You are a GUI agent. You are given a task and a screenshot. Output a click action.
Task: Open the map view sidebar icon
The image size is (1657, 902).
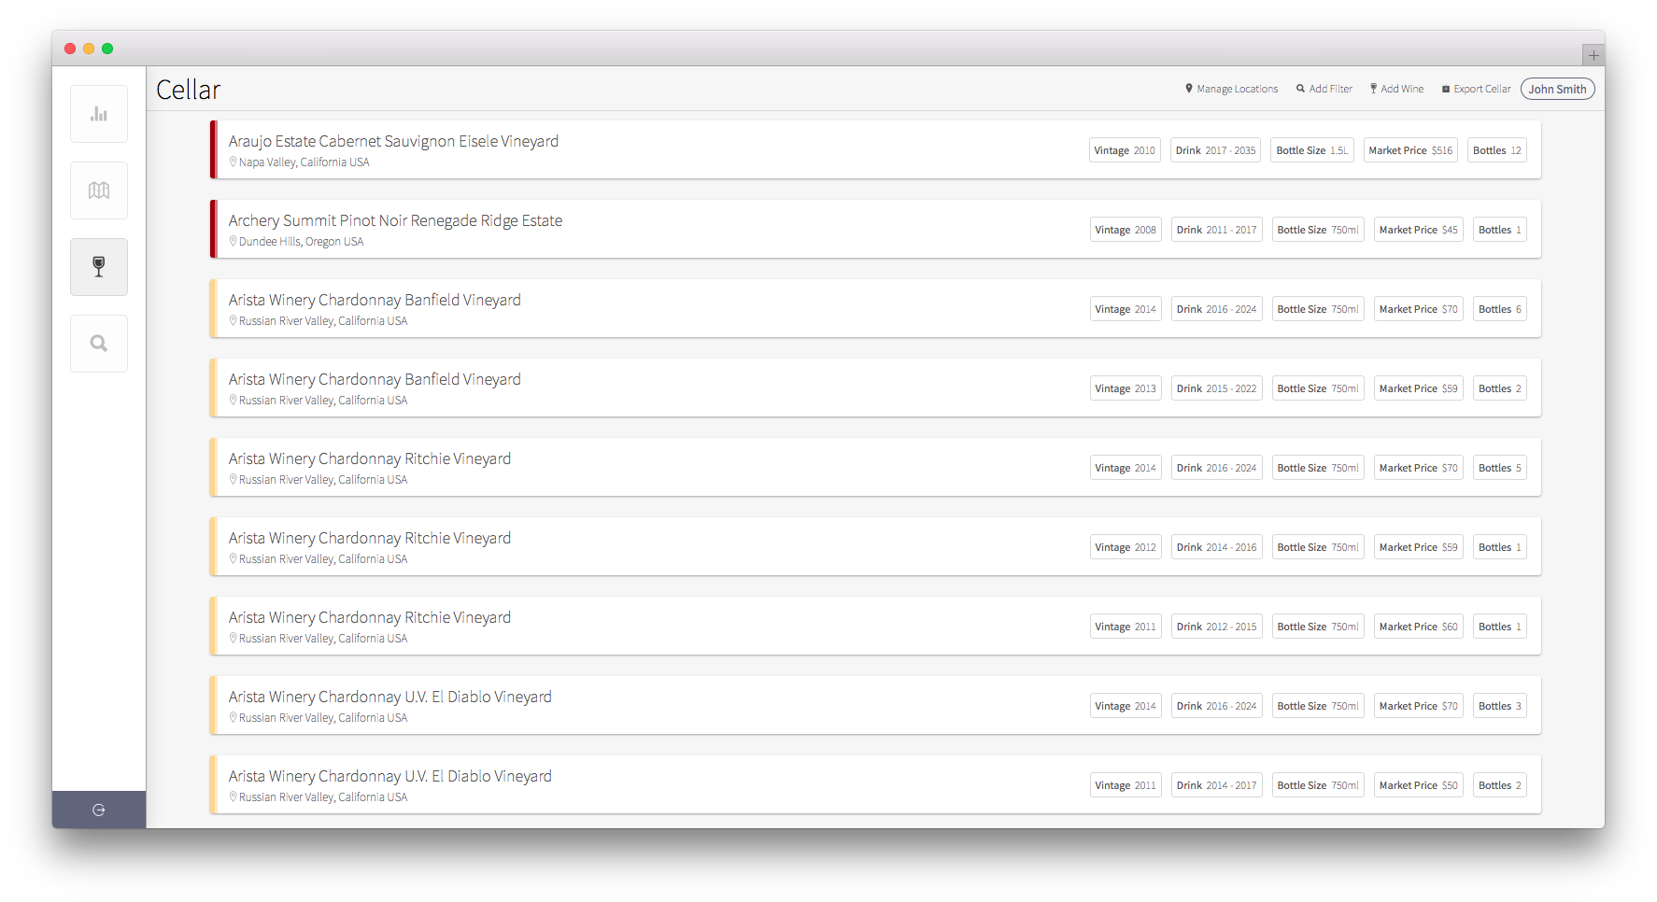point(99,190)
